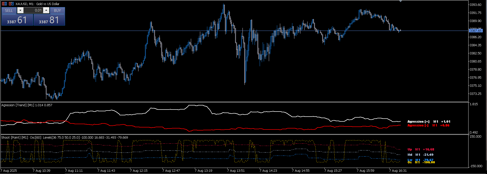
Task: Click the chart shift triangle marker
Action: tap(400, 1)
